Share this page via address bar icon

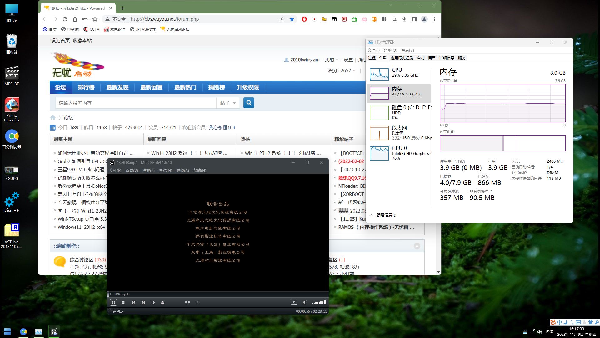pyautogui.click(x=282, y=19)
